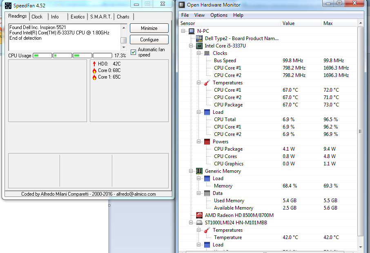370x253 pixels.
Task: Click the third CPU Usage bar
Action: 82,56
